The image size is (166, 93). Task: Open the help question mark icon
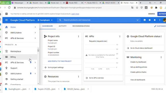click(x=150, y=20)
